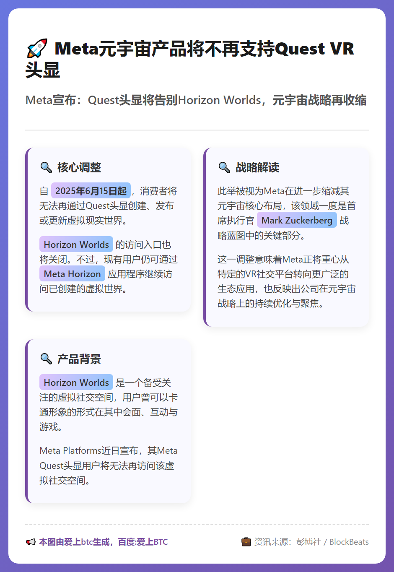Screen dimensions: 394x572
Task: Click the Mark Zuckerberg highlighted tag
Action: 297,220
